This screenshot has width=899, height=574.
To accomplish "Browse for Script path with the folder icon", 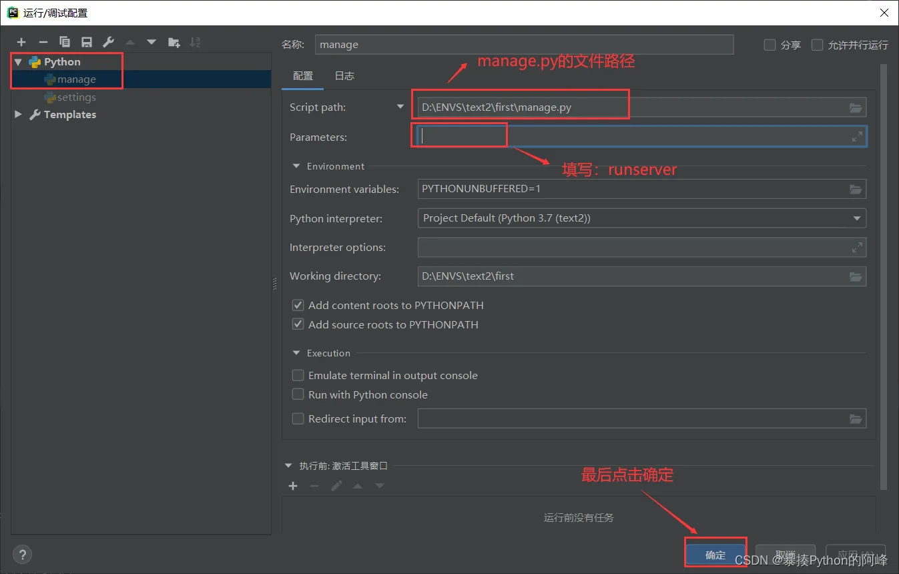I will click(x=856, y=107).
